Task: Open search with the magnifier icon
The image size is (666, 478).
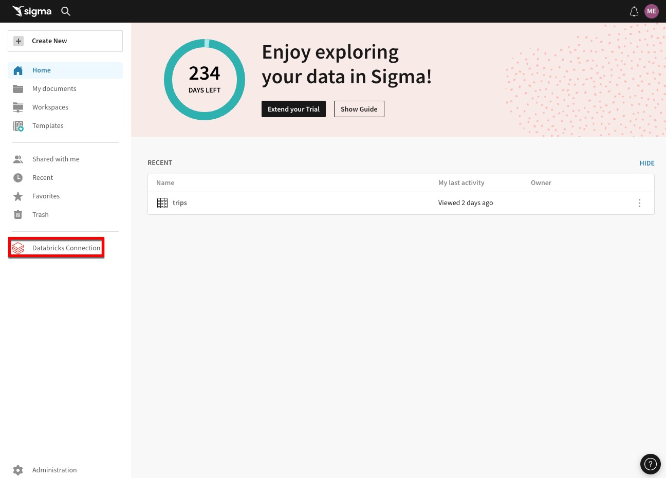Action: click(66, 11)
